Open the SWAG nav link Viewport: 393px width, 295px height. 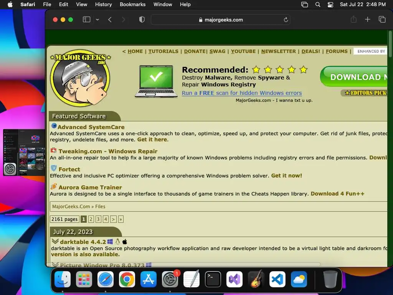point(217,51)
